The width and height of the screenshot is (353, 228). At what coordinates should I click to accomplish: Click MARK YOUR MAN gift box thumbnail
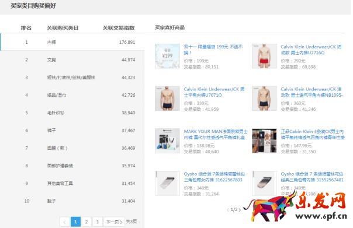click(x=167, y=141)
